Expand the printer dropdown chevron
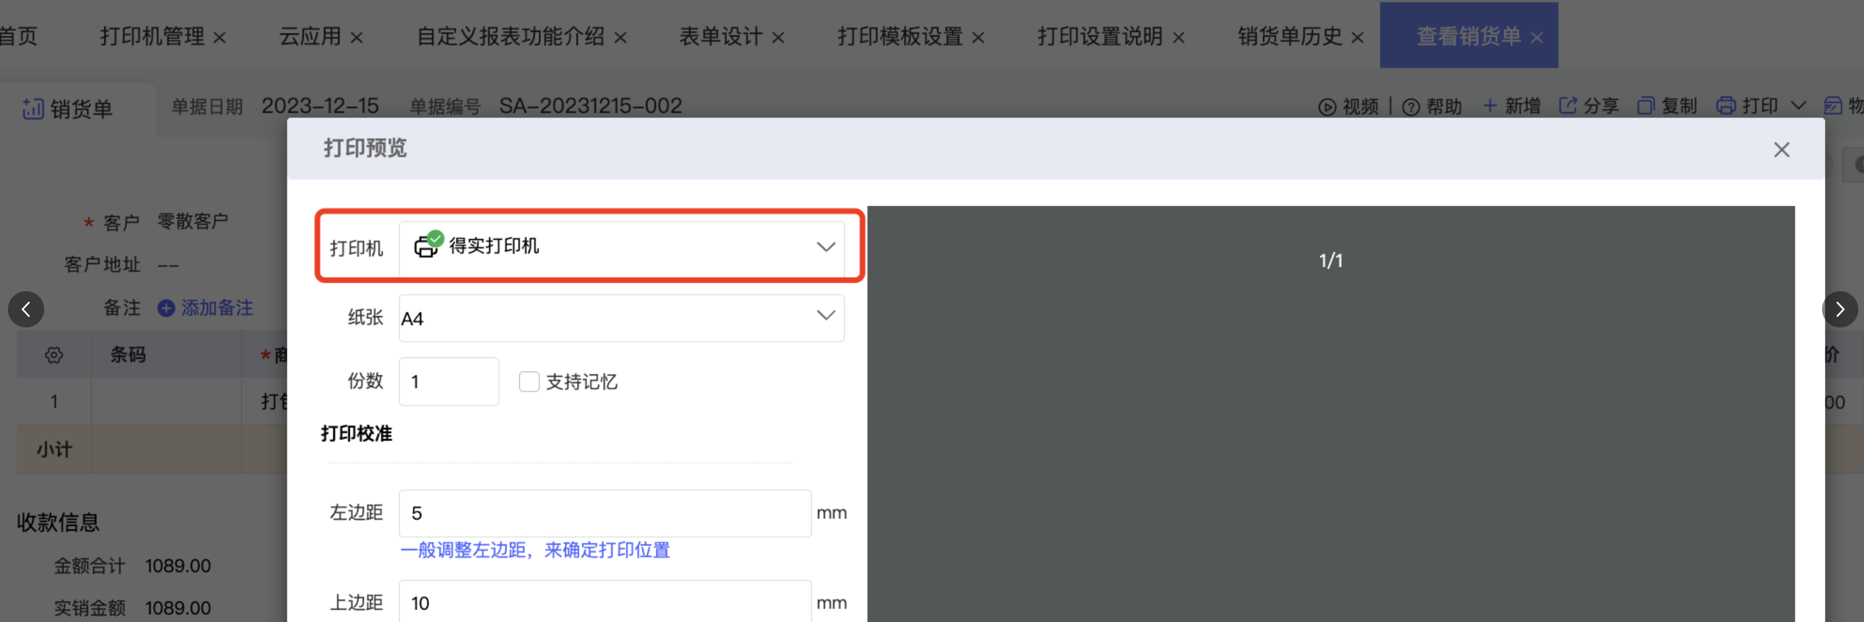Image resolution: width=1864 pixels, height=622 pixels. [x=825, y=246]
